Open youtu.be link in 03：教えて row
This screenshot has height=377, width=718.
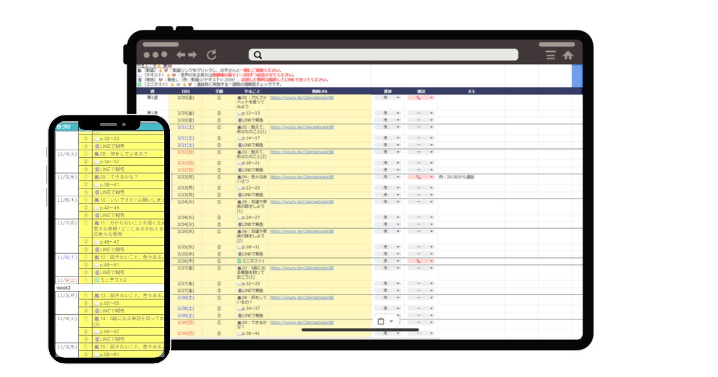coord(302,152)
